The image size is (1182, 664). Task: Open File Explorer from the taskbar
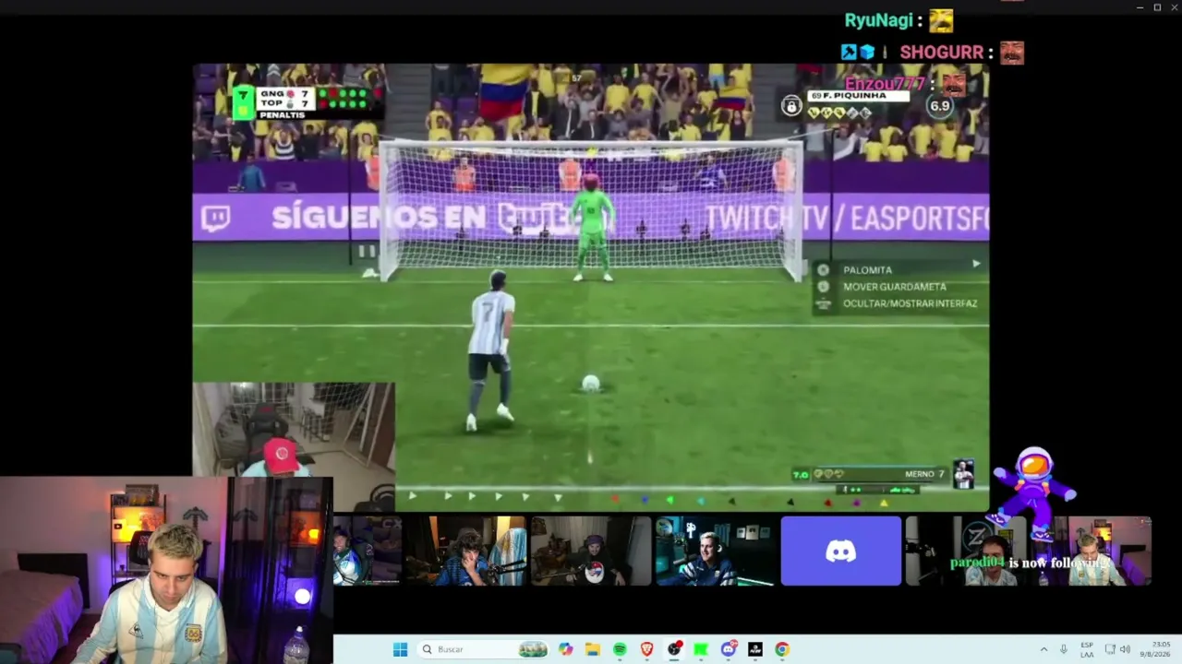tap(592, 649)
